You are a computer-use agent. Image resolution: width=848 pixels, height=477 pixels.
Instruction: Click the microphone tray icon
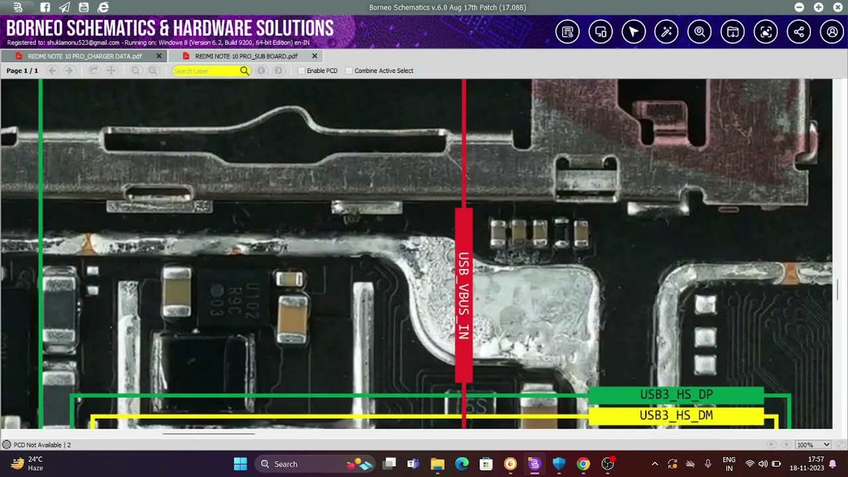[x=708, y=464]
